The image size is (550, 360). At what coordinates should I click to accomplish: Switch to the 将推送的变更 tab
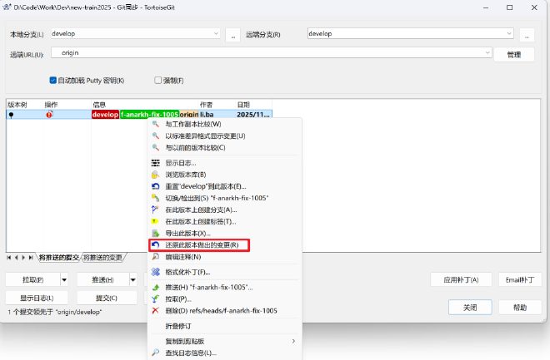pos(103,258)
